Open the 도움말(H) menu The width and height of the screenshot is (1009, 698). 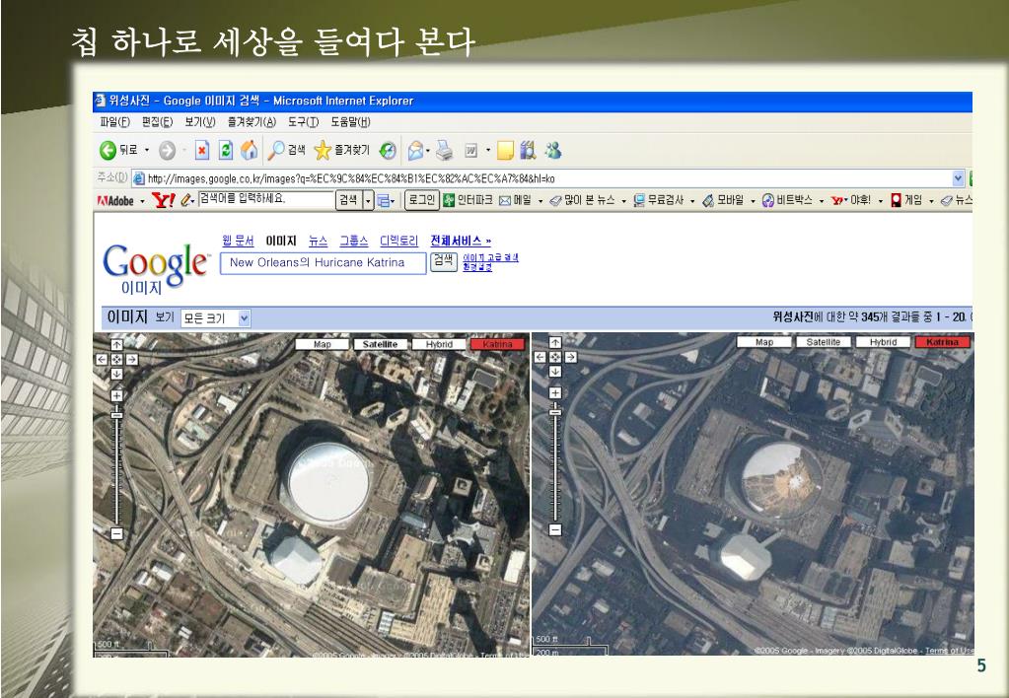[351, 122]
